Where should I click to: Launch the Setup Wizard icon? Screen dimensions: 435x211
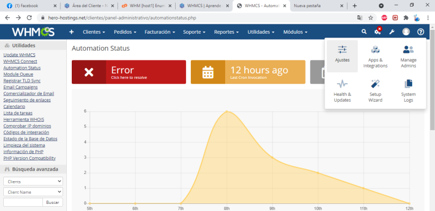[375, 90]
